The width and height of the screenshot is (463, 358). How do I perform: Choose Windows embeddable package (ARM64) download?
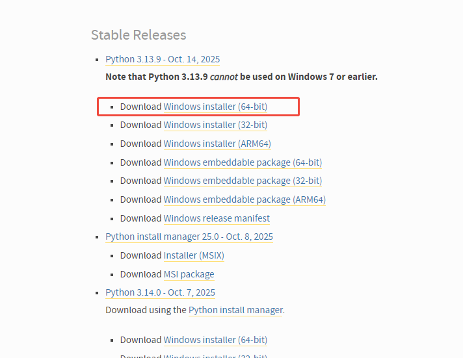tap(245, 199)
